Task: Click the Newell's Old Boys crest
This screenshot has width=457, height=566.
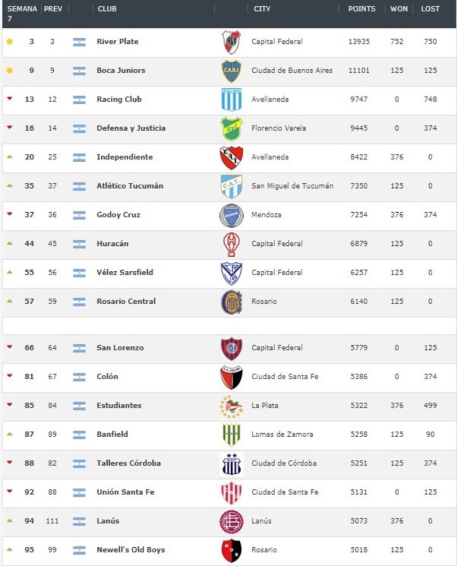Action: coord(231,550)
